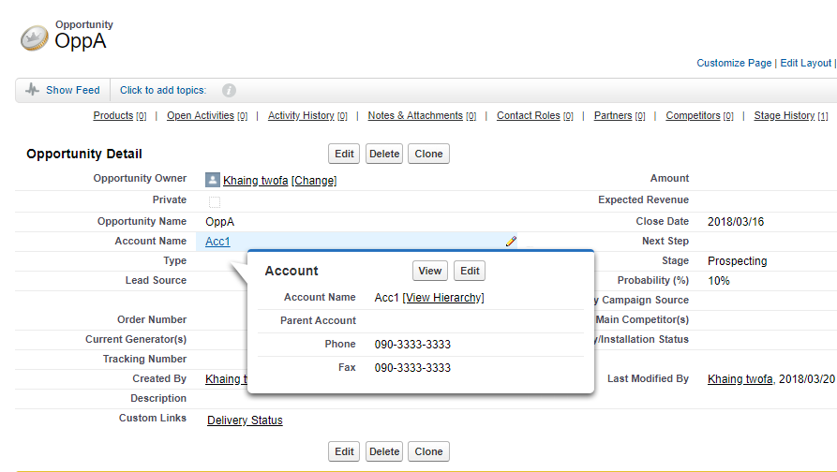Click the topics info icon
This screenshot has width=837, height=472.
[229, 91]
